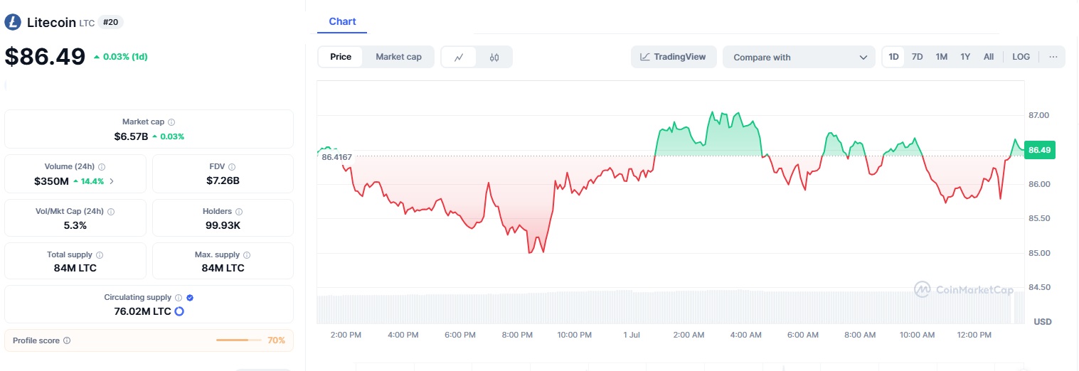Click the Litecoin logo icon
Image resolution: width=1079 pixels, height=371 pixels.
click(x=14, y=23)
